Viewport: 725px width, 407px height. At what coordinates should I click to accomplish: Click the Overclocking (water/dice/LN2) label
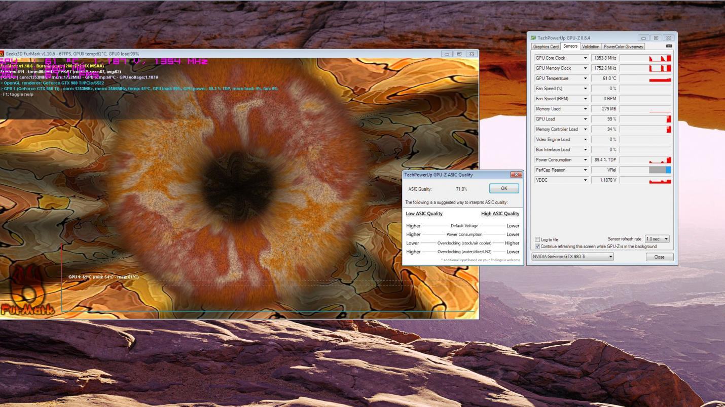[464, 252]
